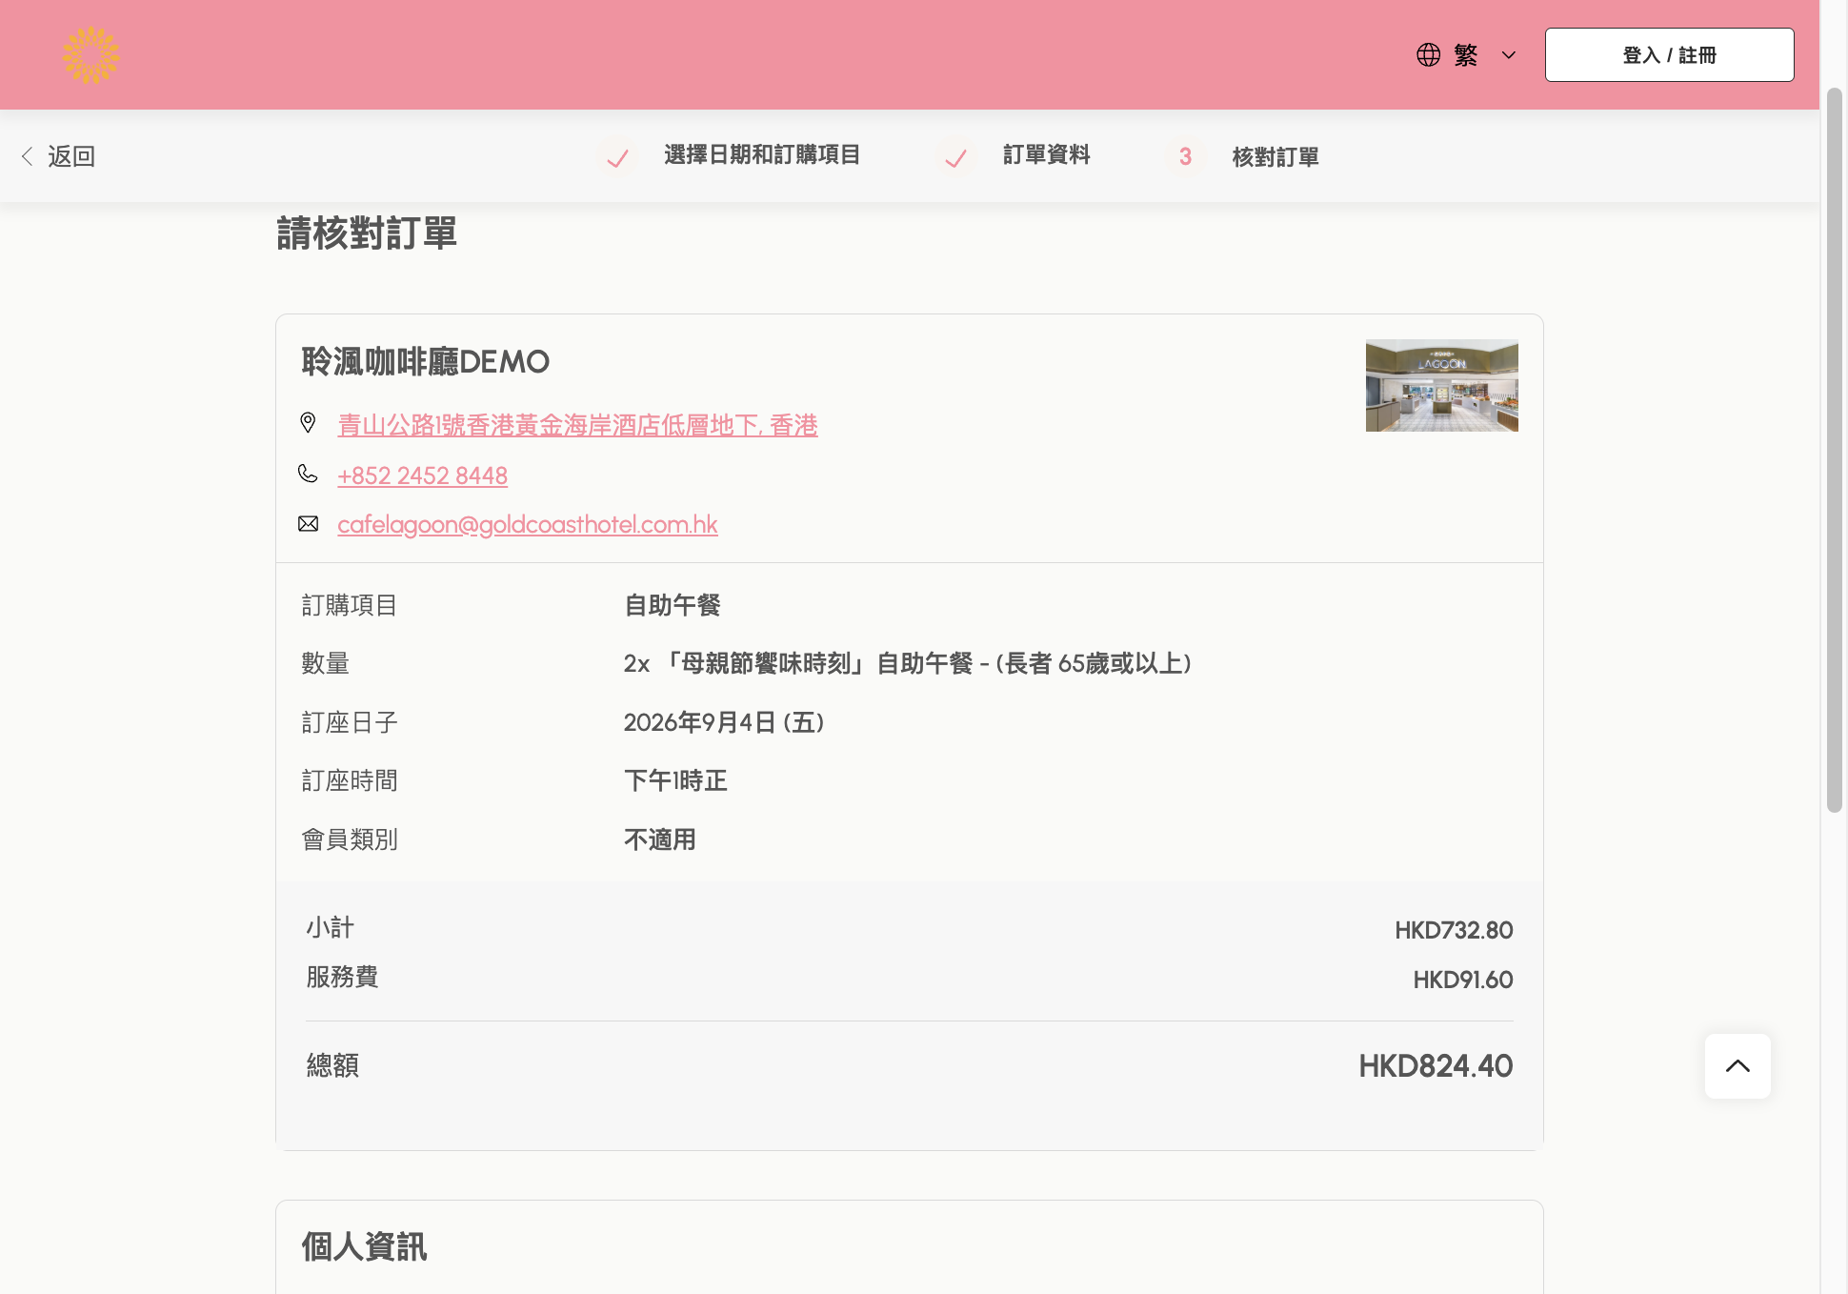1848x1294 pixels.
Task: Click the scroll-to-top arrow button
Action: [1738, 1065]
